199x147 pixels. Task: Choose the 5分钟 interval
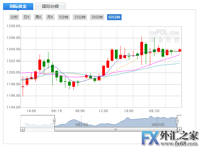click(x=64, y=17)
